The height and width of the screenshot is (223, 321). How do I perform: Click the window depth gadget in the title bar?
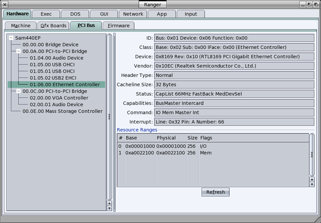pos(316,4)
